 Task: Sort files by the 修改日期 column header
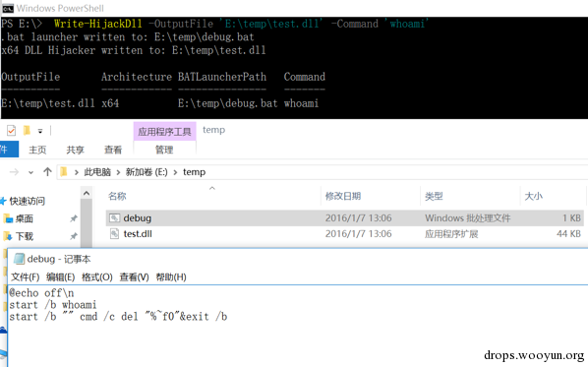(x=343, y=196)
